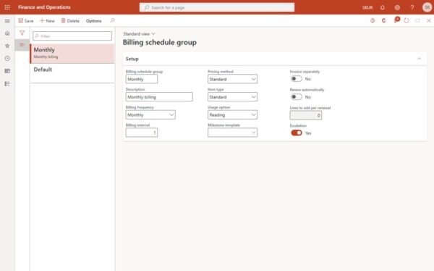
Task: Refresh the page using the refresh icon
Action: pyautogui.click(x=407, y=21)
